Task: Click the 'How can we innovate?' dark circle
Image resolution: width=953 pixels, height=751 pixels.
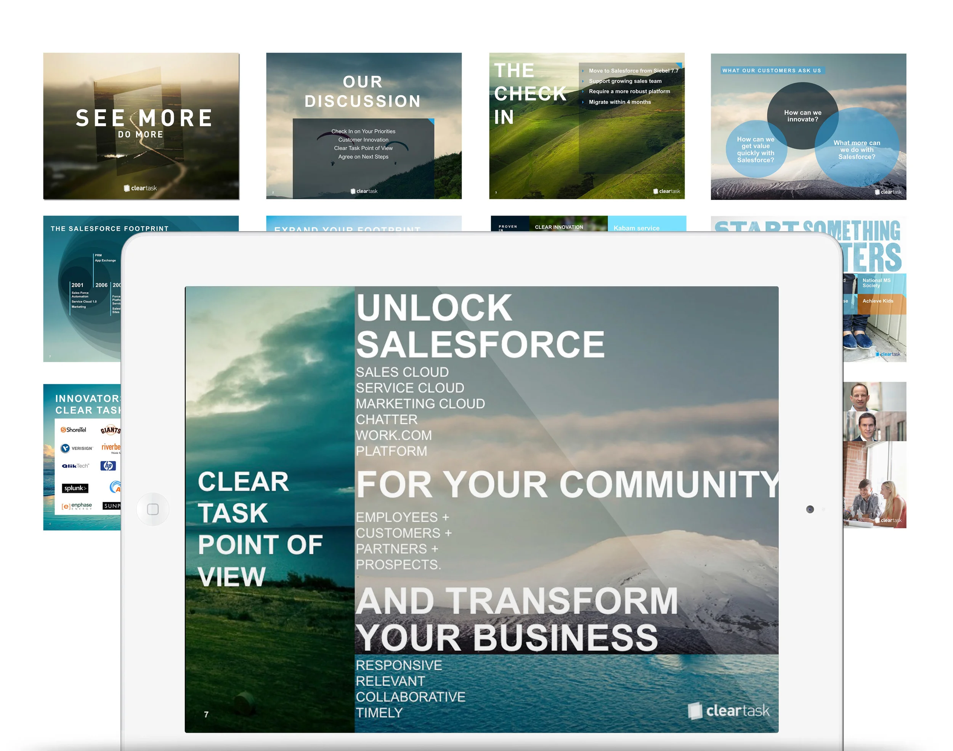Action: point(802,116)
